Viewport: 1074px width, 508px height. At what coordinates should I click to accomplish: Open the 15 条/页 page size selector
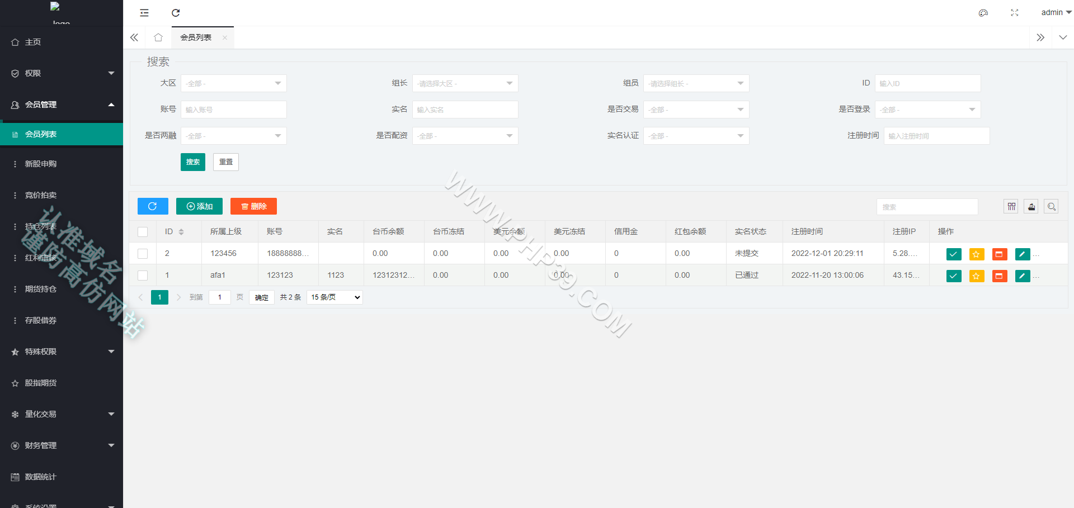point(335,297)
